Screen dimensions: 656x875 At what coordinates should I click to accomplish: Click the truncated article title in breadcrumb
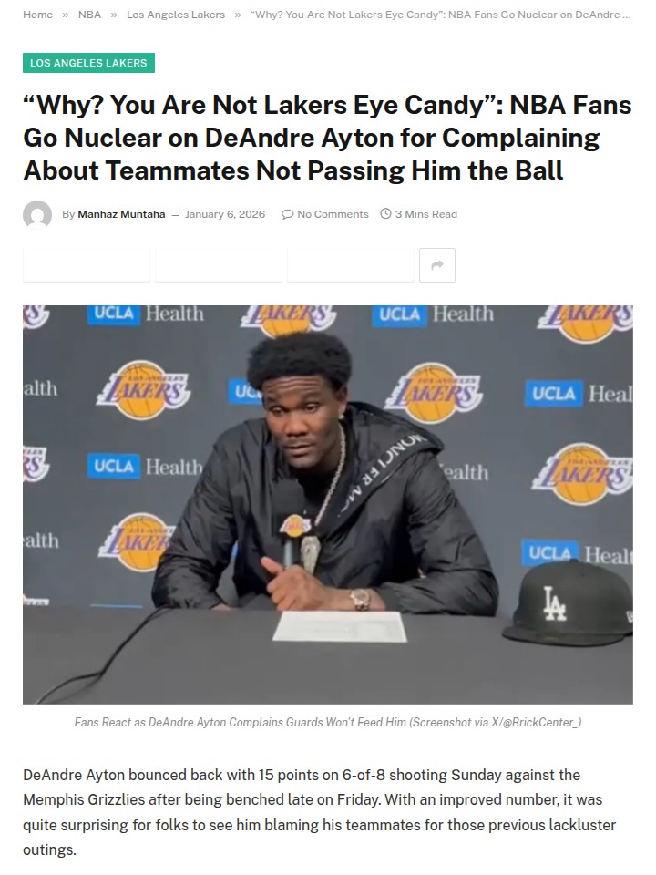click(x=441, y=15)
